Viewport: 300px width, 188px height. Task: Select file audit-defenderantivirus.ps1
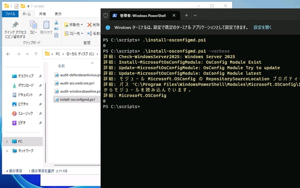tap(77, 75)
